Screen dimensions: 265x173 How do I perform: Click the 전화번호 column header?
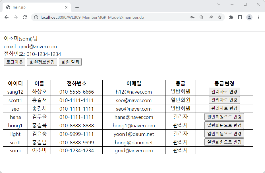[76, 83]
